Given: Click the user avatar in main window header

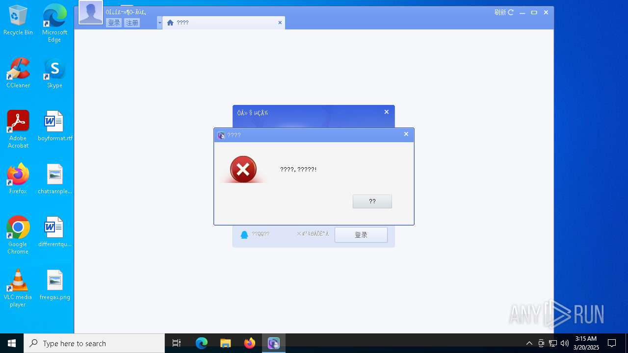Looking at the screenshot, I should coord(91,12).
